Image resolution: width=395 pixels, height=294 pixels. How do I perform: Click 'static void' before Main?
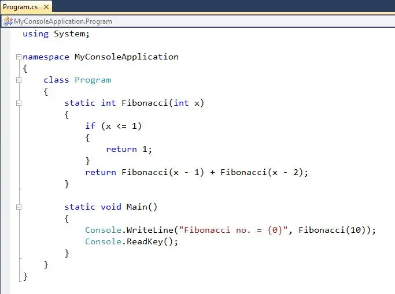93,207
